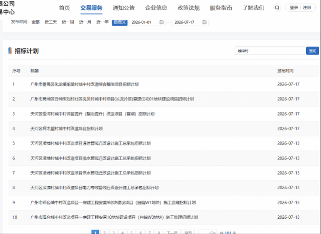Open row 4 天河区柯木塱村 招标计划 title
The height and width of the screenshot is (234, 321).
tap(66, 129)
